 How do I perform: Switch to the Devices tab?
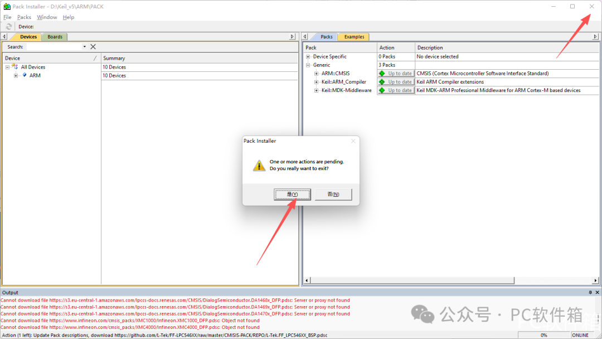(28, 37)
